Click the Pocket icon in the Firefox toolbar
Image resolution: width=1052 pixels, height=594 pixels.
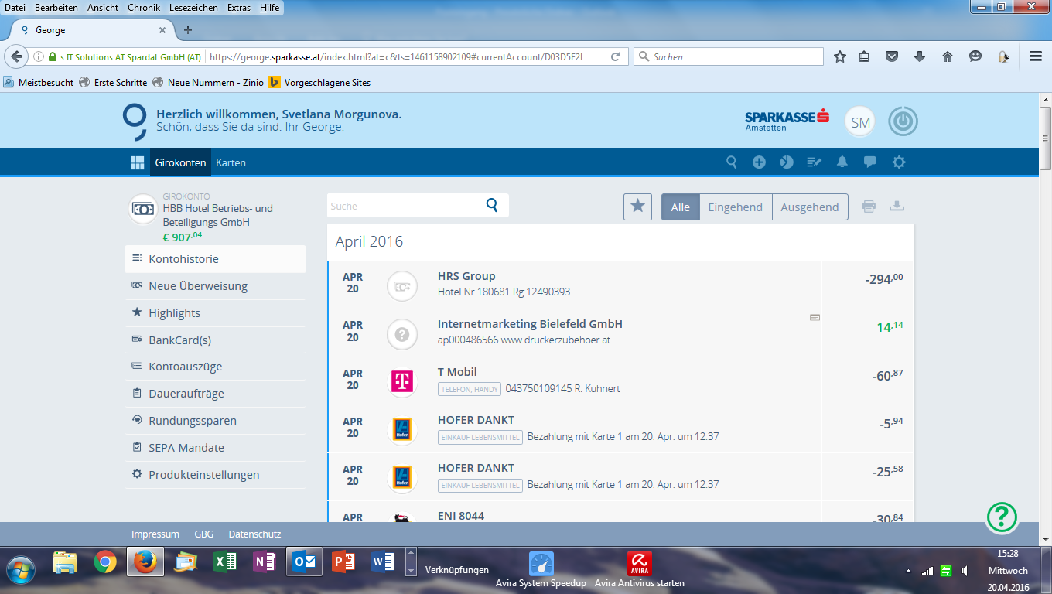pos(892,56)
